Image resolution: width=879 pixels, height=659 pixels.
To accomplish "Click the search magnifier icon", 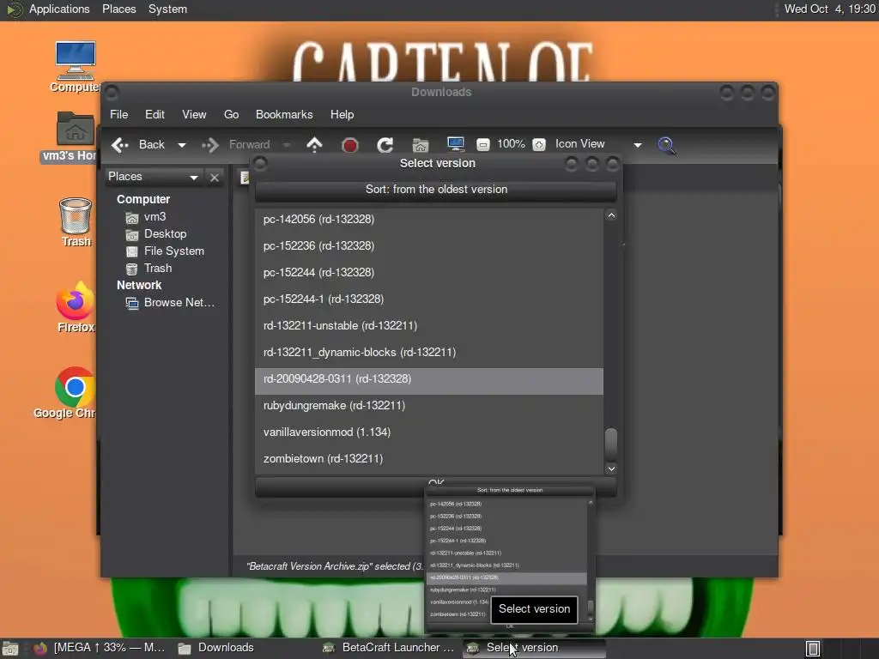I will coord(666,145).
